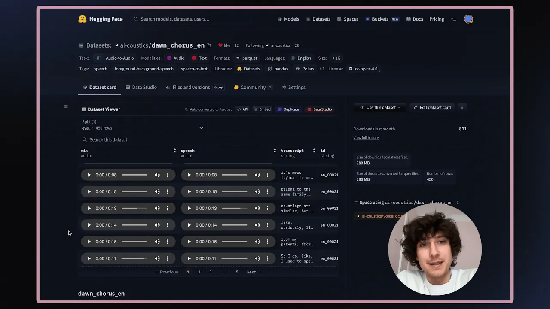This screenshot has width=550, height=309.
Task: Open more options for mix audio 0:08 row
Action: 168,175
